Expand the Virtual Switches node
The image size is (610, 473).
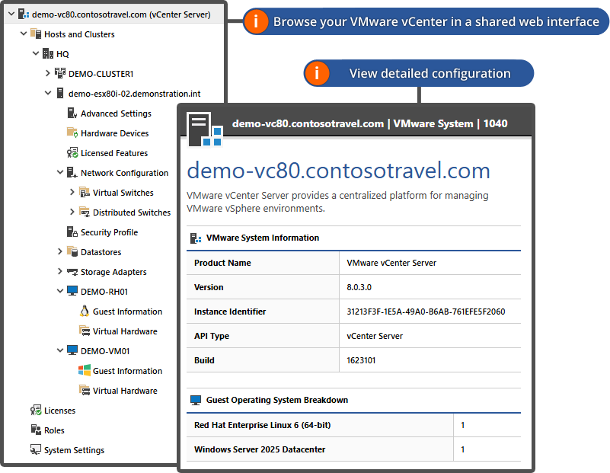72,192
